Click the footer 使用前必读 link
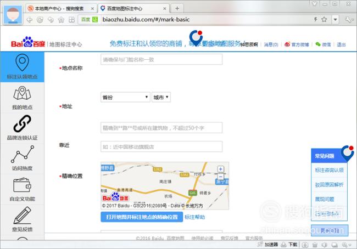 pyautogui.click(x=202, y=238)
